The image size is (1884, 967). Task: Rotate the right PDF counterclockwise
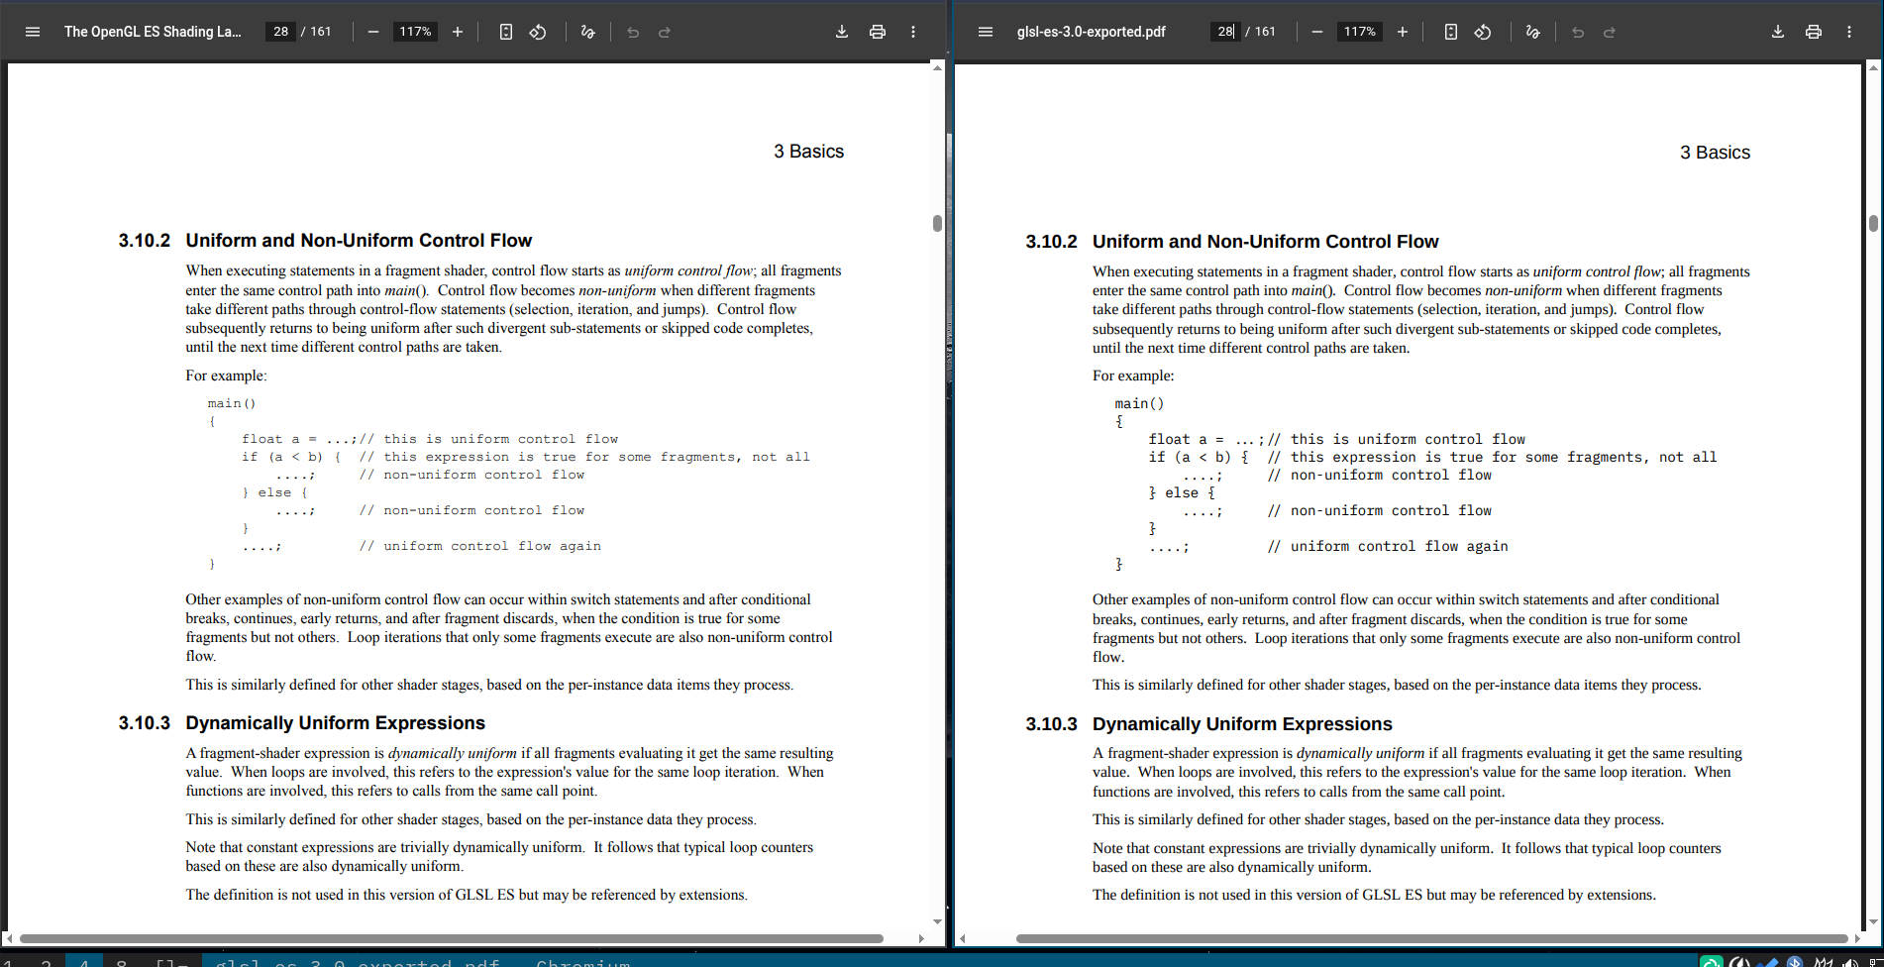(x=1483, y=32)
